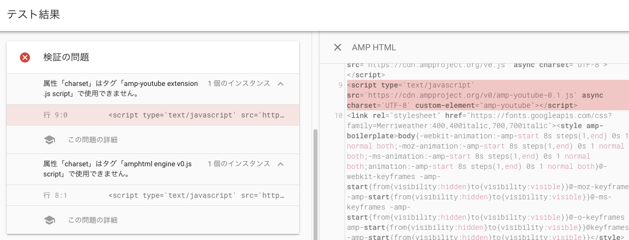Click the amp-youtube extension issue description text

[x=121, y=88]
